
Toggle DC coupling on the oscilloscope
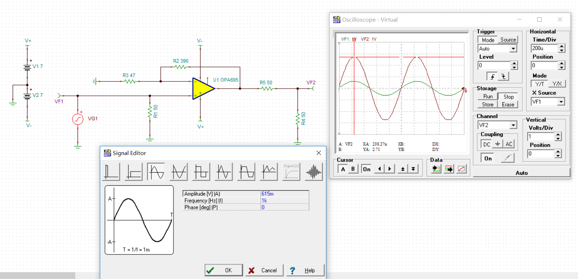tap(487, 144)
